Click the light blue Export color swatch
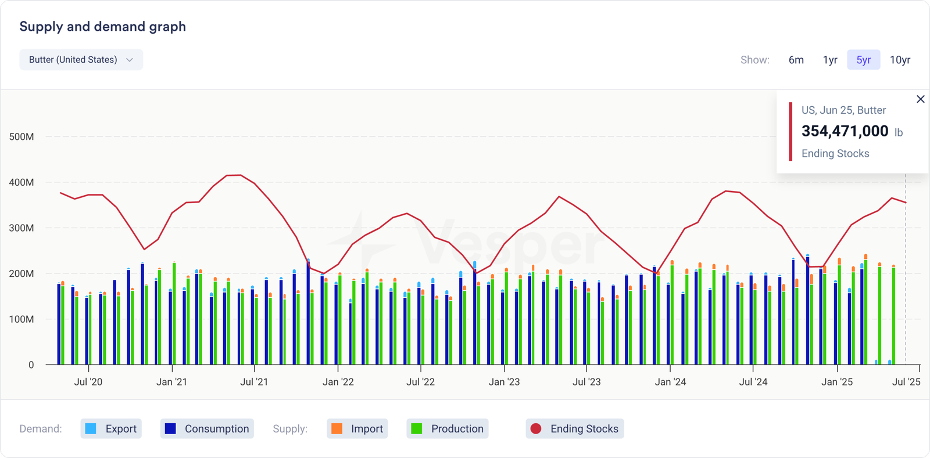Screen dimensions: 930x458 coord(91,429)
